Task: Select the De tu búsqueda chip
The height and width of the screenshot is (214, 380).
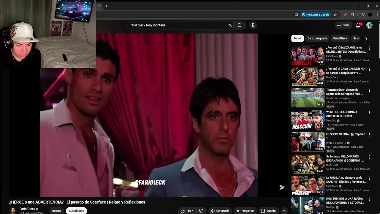Action: 317,38
